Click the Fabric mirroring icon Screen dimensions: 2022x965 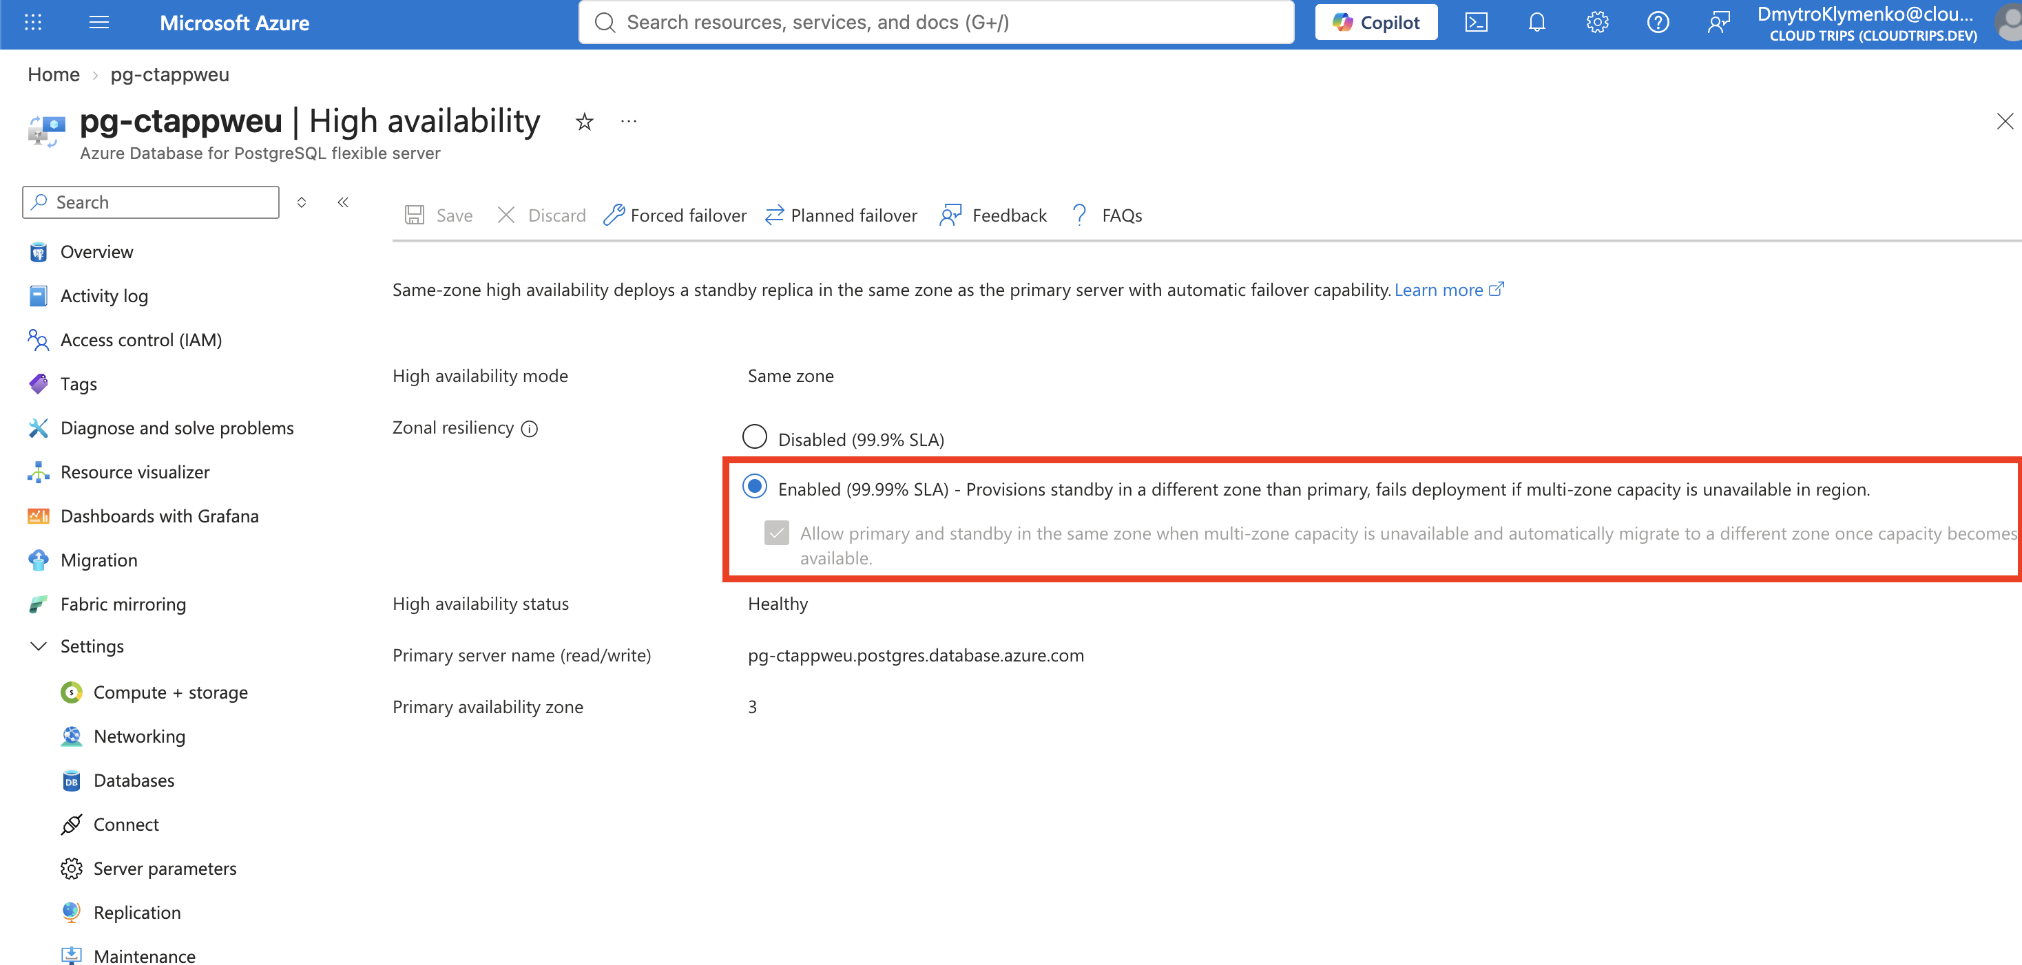point(39,604)
